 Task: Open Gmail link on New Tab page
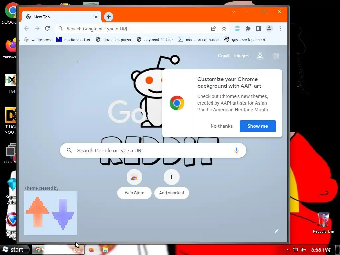pyautogui.click(x=223, y=56)
